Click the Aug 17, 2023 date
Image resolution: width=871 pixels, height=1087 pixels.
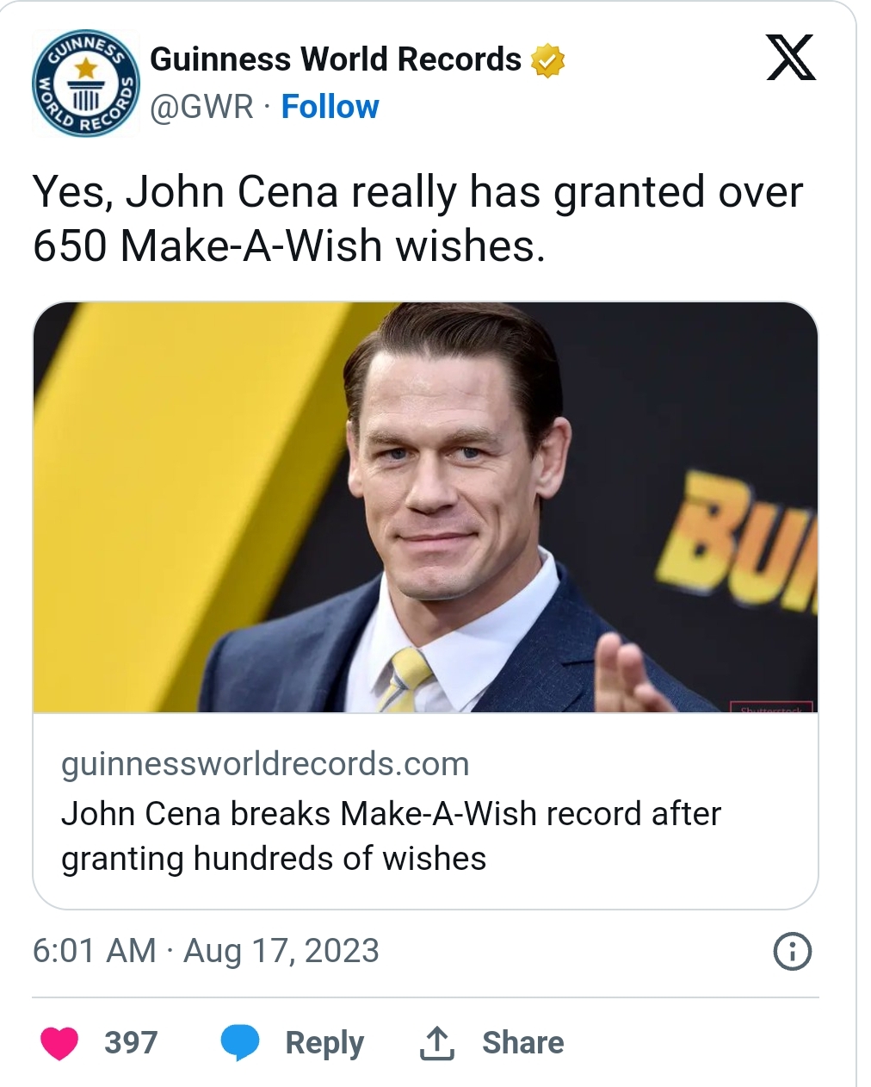281,951
